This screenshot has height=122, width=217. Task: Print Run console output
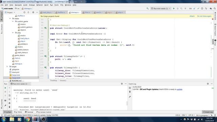coord(9,103)
